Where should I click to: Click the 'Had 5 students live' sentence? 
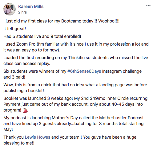click(42, 36)
